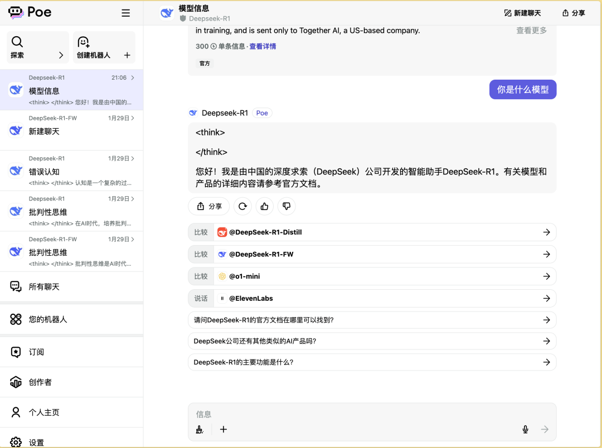Image resolution: width=602 pixels, height=448 pixels.
Task: Click the microphone voice input icon
Action: point(525,430)
